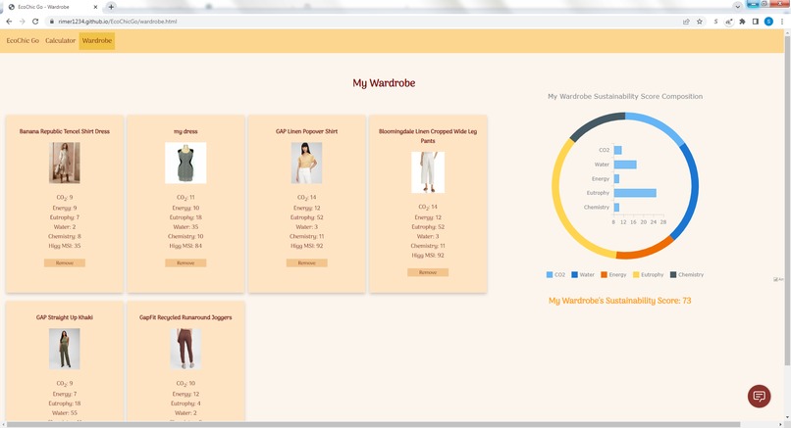Click the address bar URL field

[363, 22]
